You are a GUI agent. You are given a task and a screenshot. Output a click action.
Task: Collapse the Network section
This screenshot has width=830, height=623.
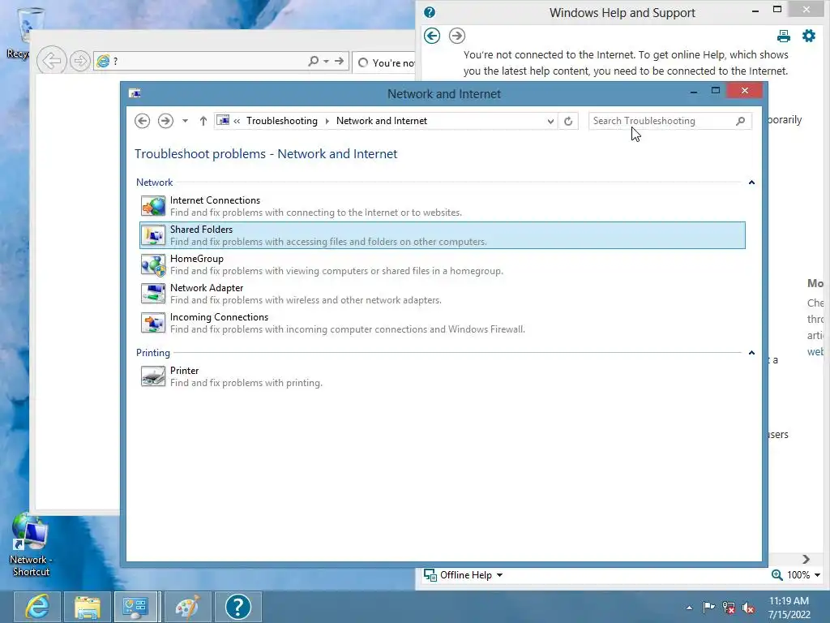coord(751,183)
